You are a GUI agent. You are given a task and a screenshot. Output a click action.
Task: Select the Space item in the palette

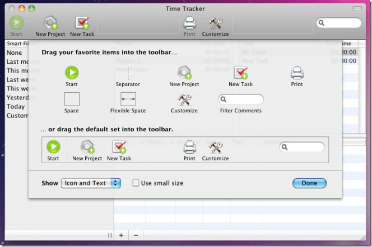[72, 103]
